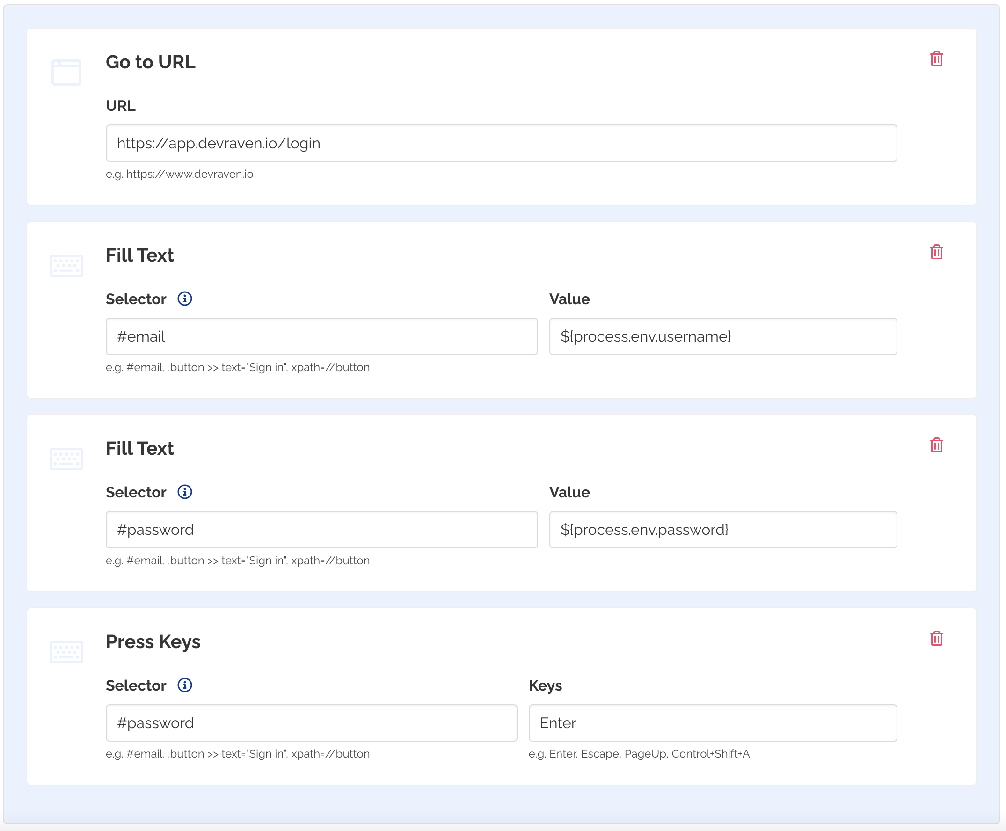Open the Selector info tooltip in the second Fill Text step
The width and height of the screenshot is (1006, 831).
coord(185,492)
